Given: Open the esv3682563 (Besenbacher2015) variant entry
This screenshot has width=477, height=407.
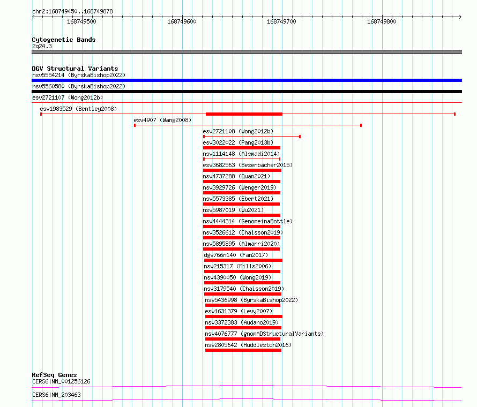Looking at the screenshot, I should tap(248, 165).
